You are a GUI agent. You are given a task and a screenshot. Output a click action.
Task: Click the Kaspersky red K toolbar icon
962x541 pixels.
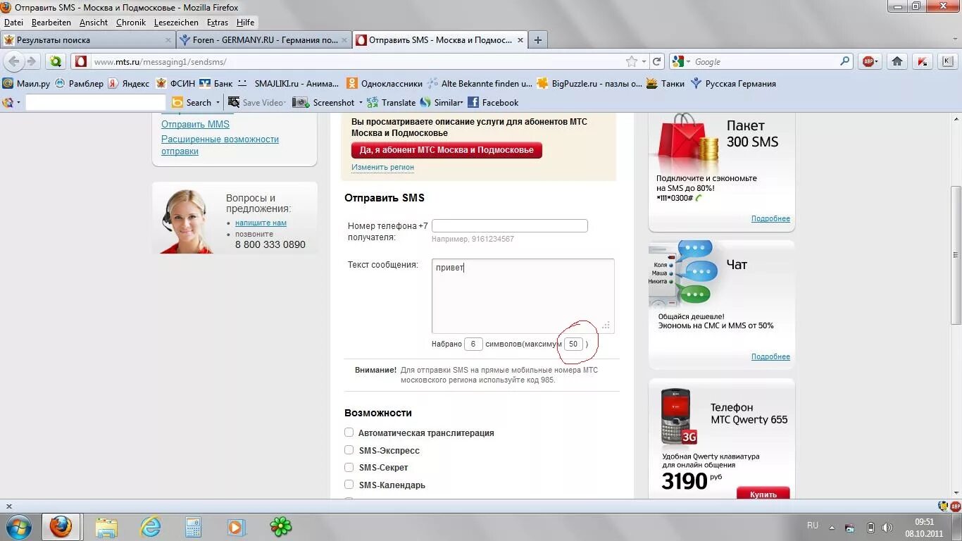pos(923,62)
